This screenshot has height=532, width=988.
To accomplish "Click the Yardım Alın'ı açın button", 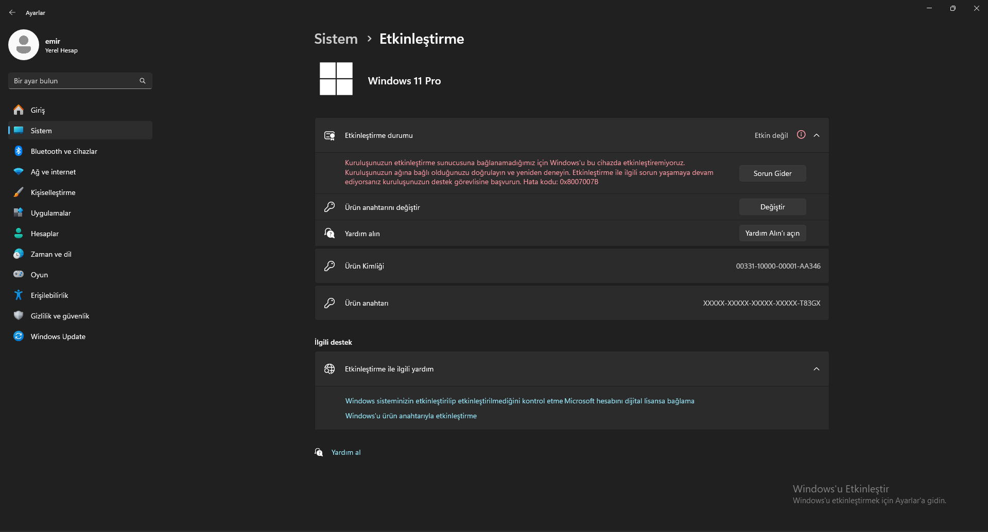I will tap(772, 233).
